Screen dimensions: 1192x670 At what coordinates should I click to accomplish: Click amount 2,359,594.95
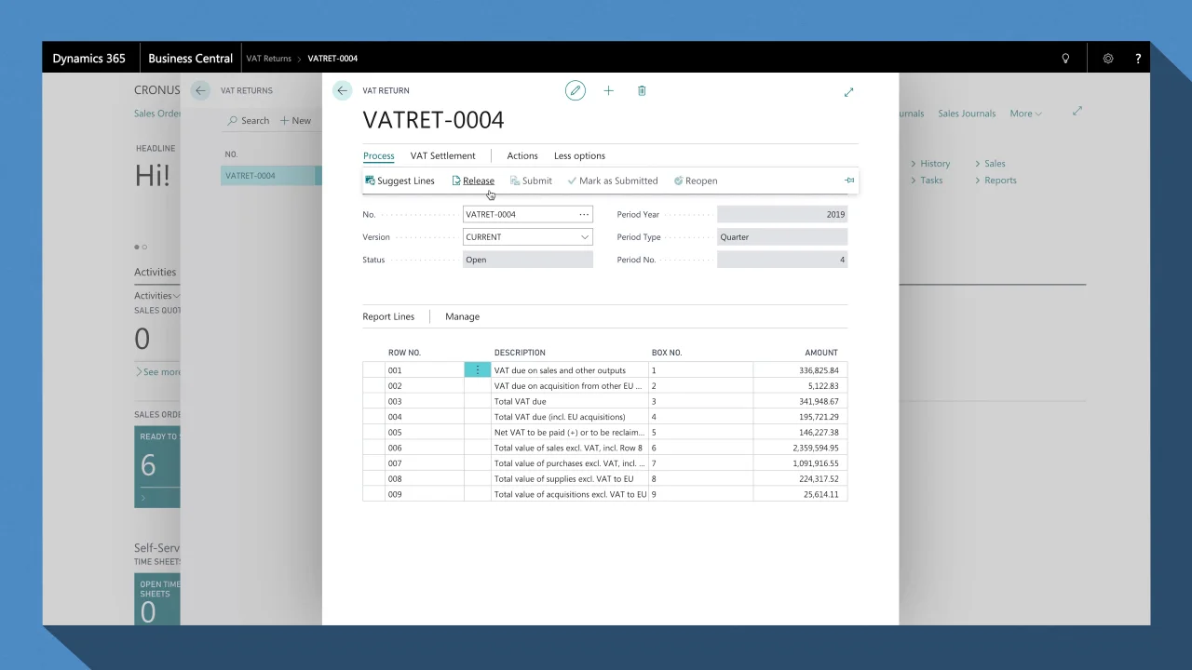point(816,448)
